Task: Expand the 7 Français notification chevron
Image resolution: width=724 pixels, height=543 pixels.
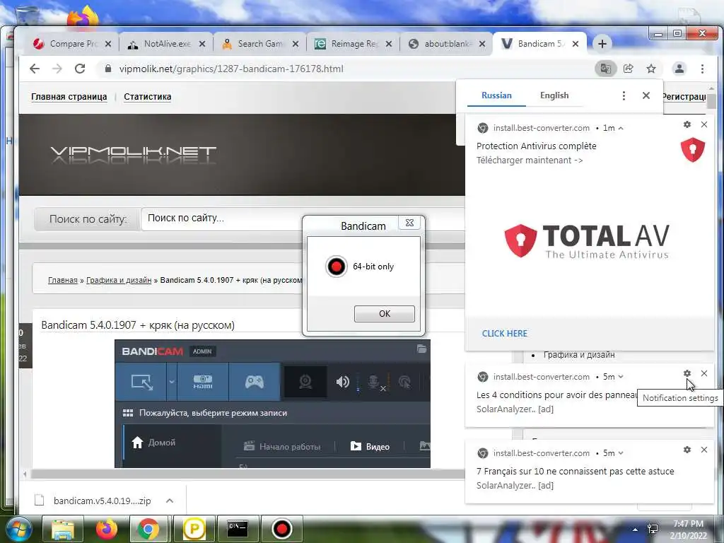Action: 621,453
